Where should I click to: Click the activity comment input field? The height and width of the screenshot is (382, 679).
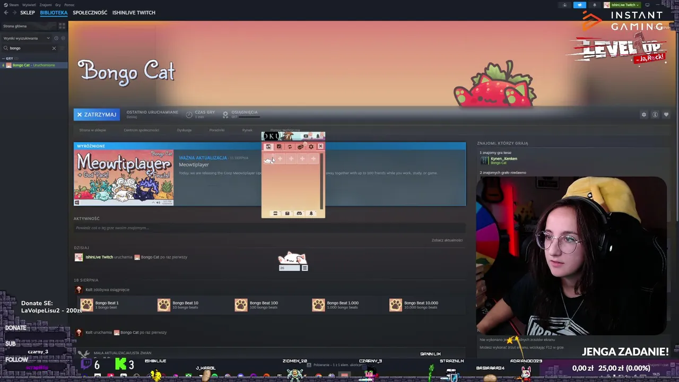(x=269, y=228)
